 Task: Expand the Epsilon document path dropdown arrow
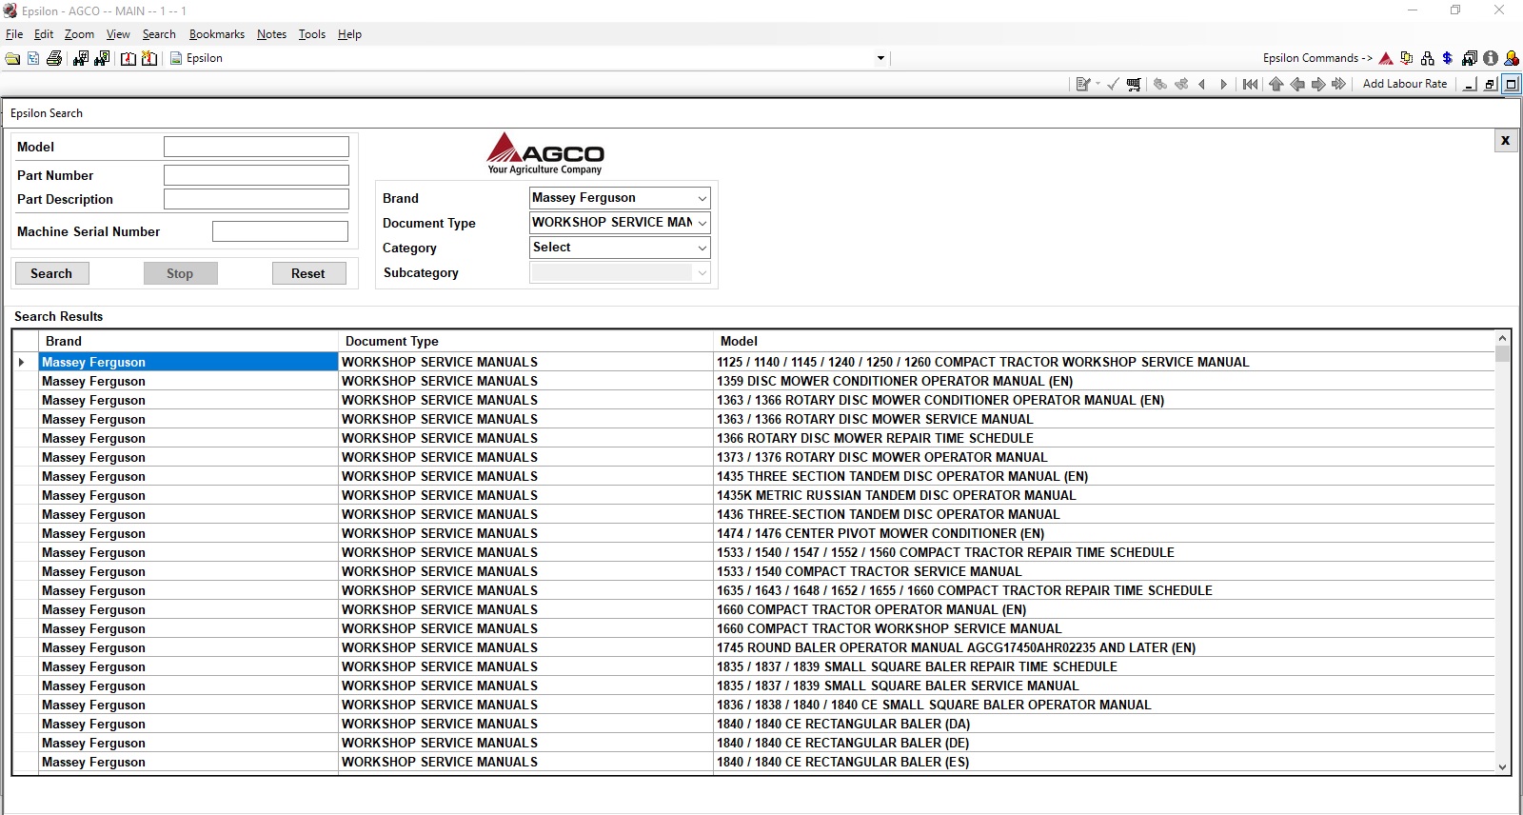point(880,58)
